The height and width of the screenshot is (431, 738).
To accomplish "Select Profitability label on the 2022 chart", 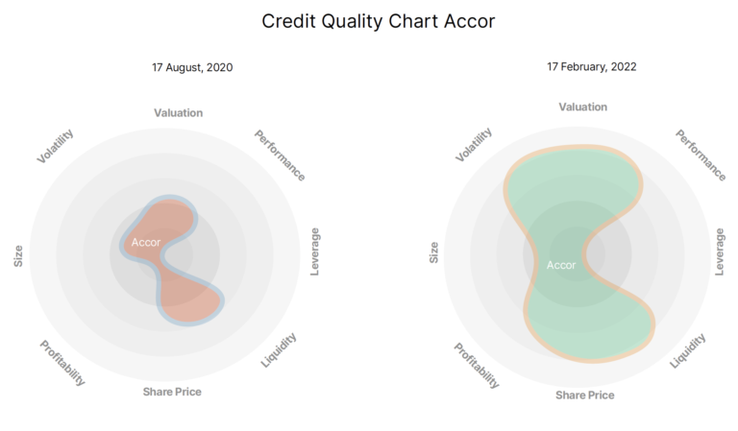I will click(477, 366).
